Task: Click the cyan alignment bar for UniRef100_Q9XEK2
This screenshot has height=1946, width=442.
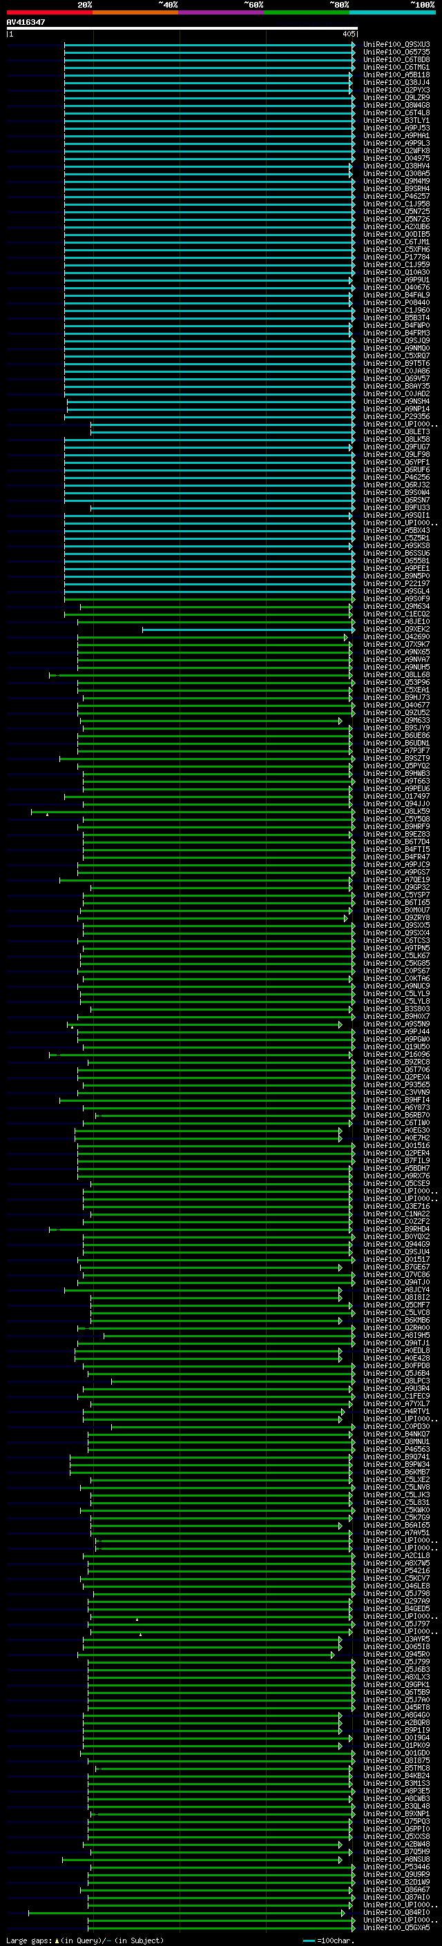Action: tap(248, 630)
